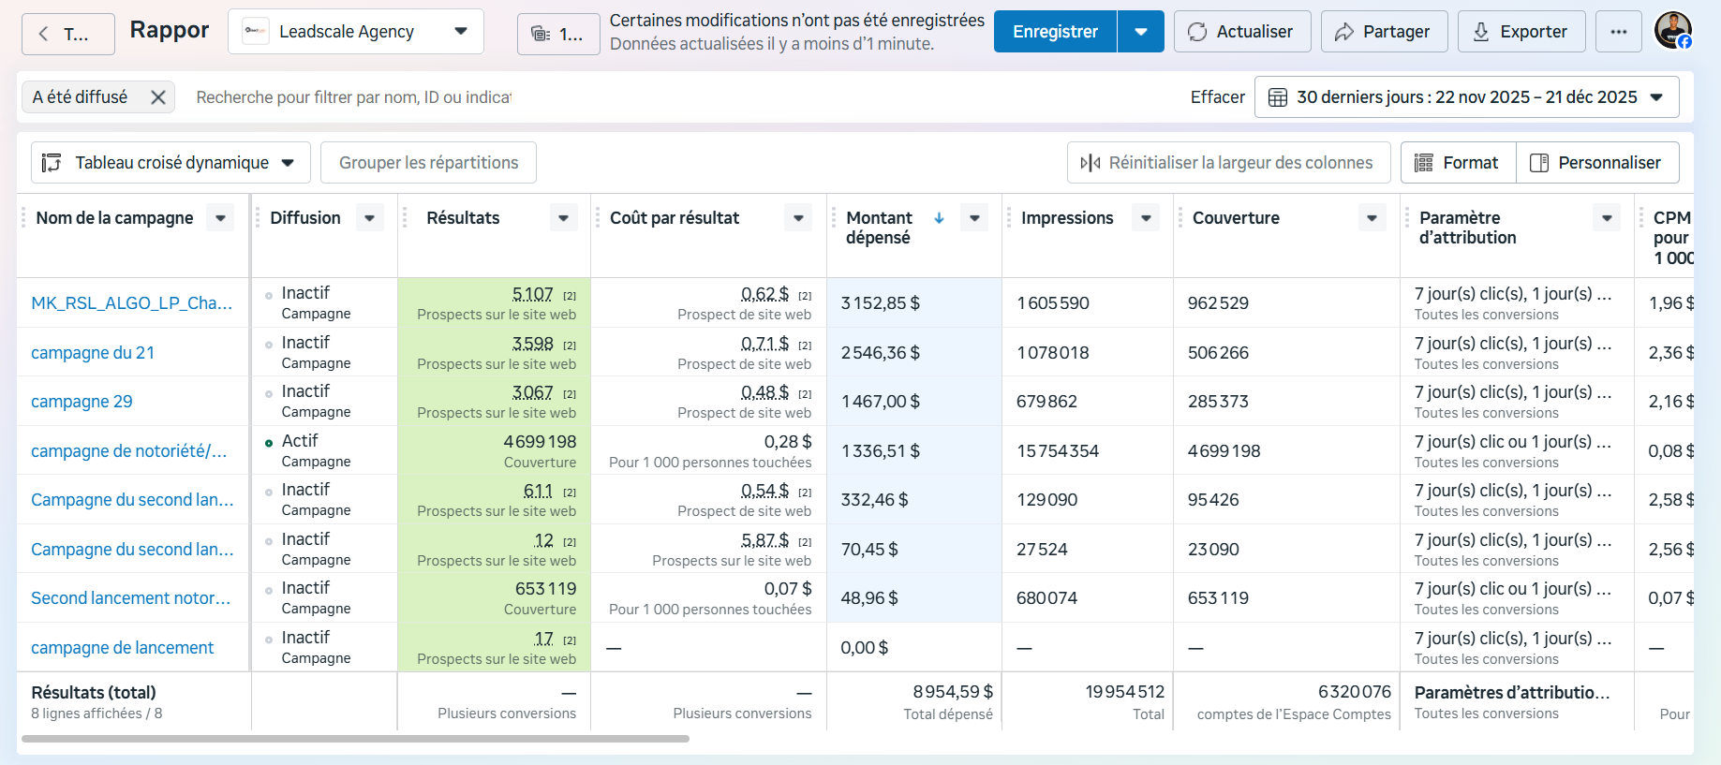The image size is (1721, 765).
Task: Click the Actualiser refresh icon button
Action: click(x=1242, y=32)
